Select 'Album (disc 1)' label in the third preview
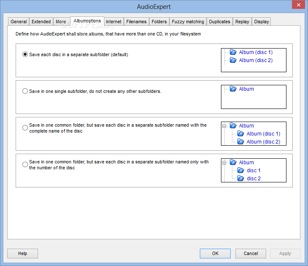308x266 pixels. pyautogui.click(x=263, y=134)
